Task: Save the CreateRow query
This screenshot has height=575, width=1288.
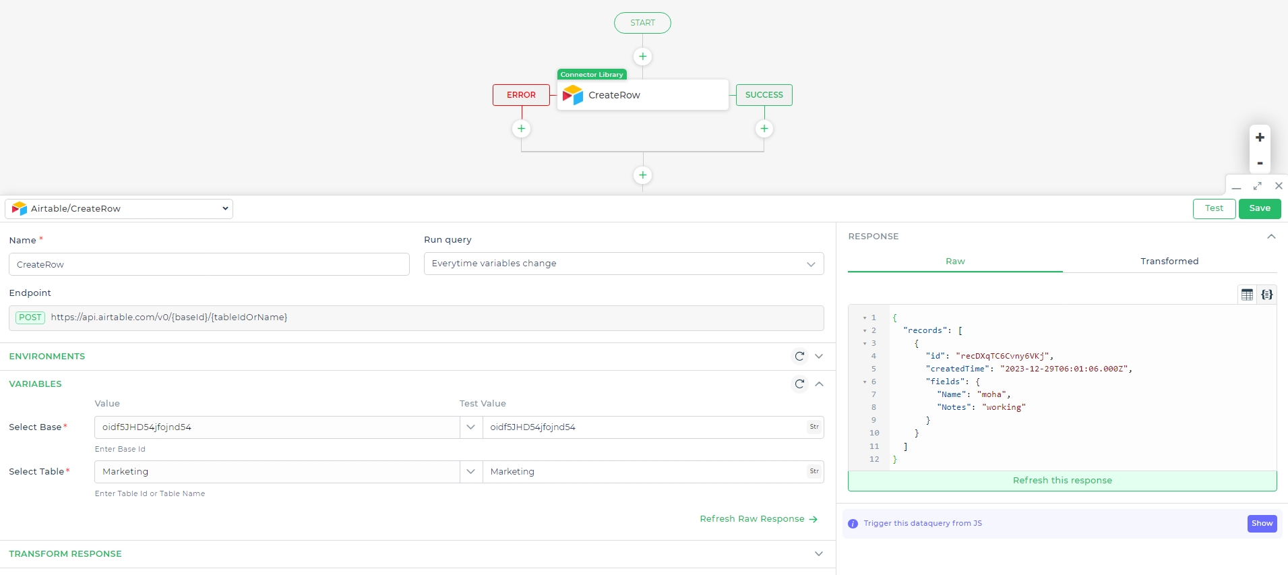Action: click(x=1260, y=209)
